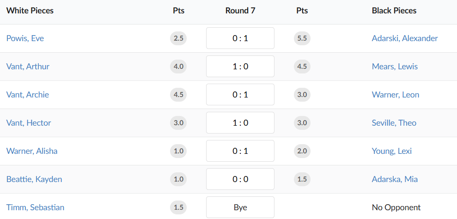
Task: Select Vant, Arthur vs Mears result box
Action: coord(240,67)
